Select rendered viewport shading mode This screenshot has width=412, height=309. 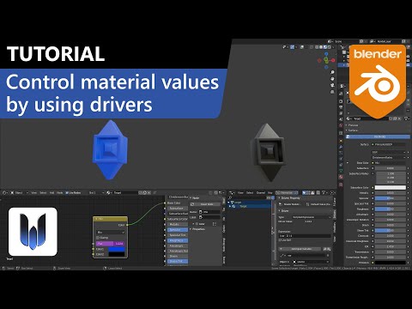pyautogui.click(x=329, y=47)
